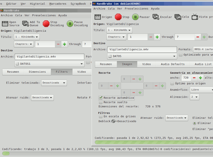Switch to Dimensions tab in left window
The width and height of the screenshot is (213, 157).
coord(37,72)
